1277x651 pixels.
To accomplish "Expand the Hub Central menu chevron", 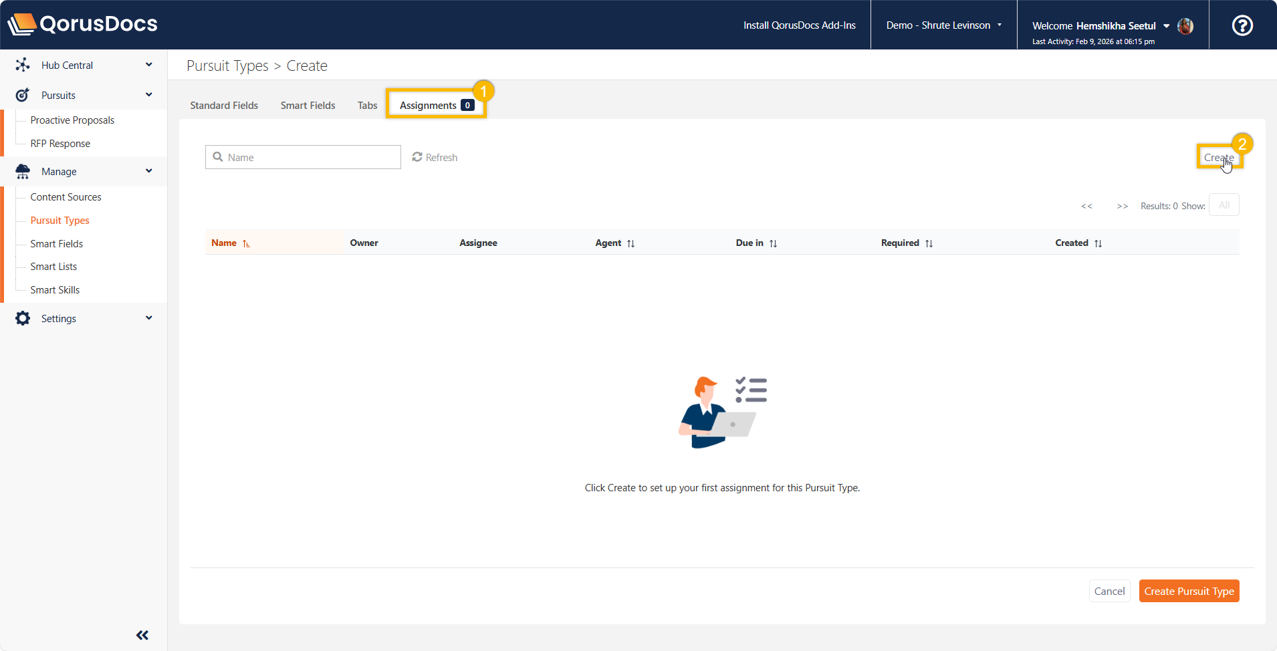I will [x=149, y=65].
